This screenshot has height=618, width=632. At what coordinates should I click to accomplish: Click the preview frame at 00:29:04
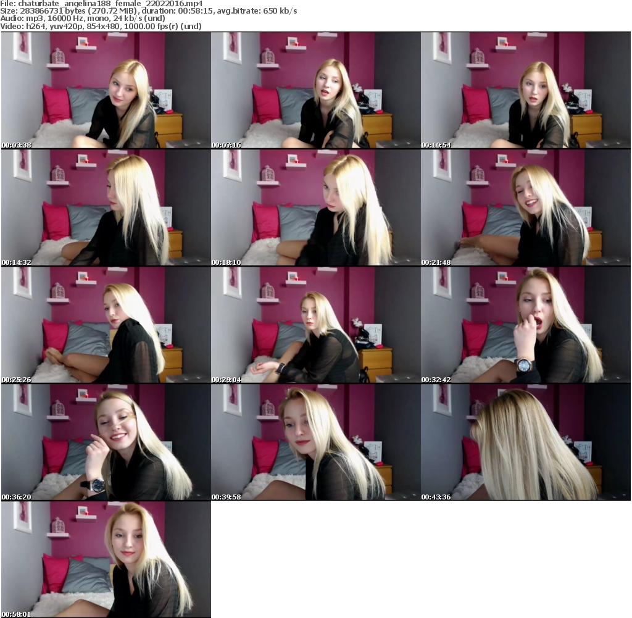pyautogui.click(x=315, y=325)
